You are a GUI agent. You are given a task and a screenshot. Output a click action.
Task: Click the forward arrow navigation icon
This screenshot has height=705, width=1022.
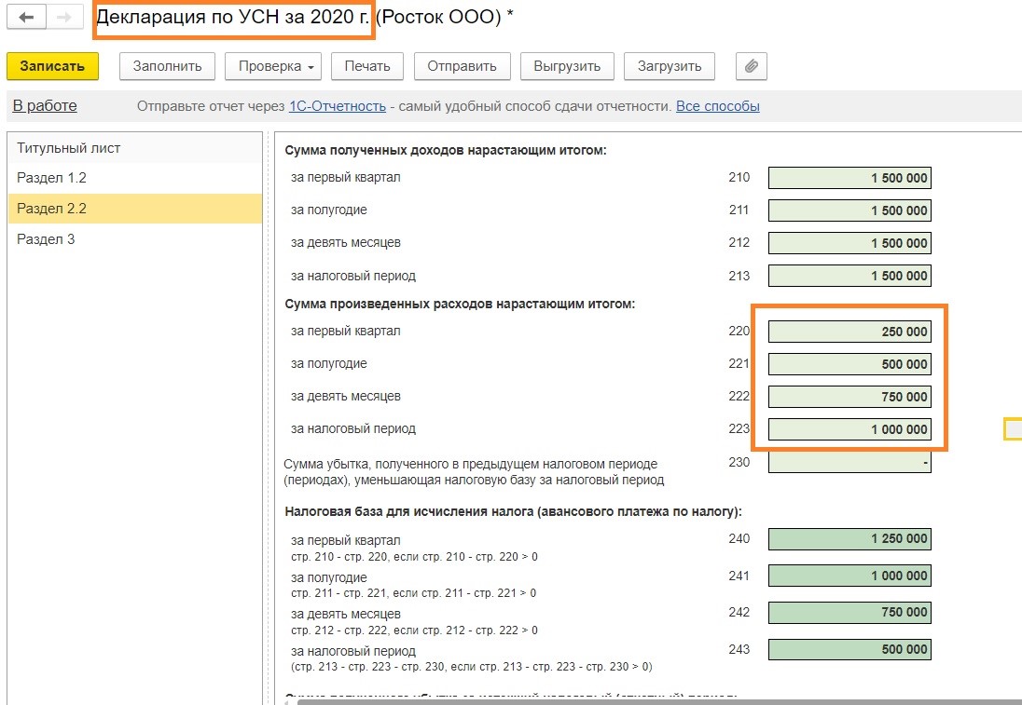63,18
